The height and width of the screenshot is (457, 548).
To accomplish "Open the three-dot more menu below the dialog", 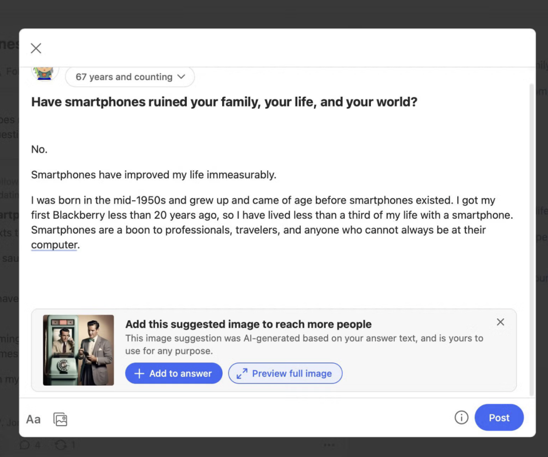I will point(329,445).
